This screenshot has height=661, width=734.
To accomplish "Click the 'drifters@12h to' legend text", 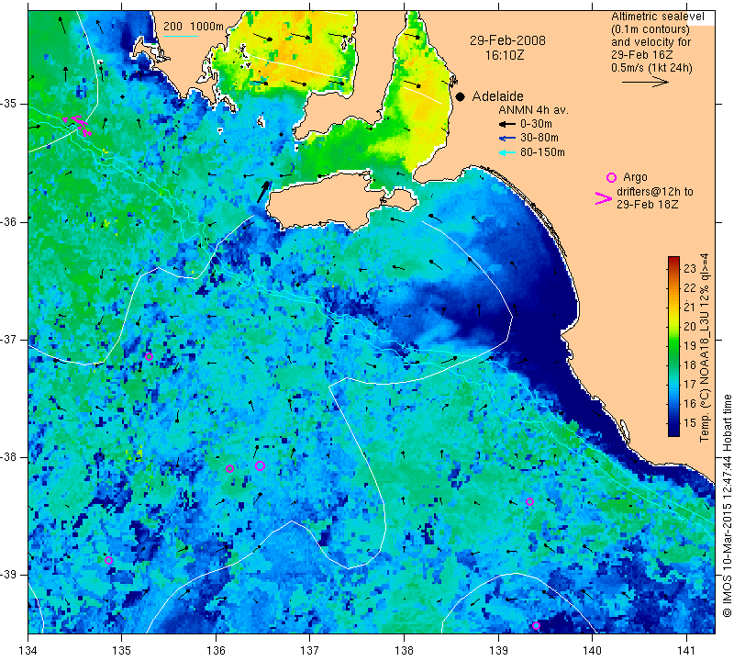I will click(654, 192).
